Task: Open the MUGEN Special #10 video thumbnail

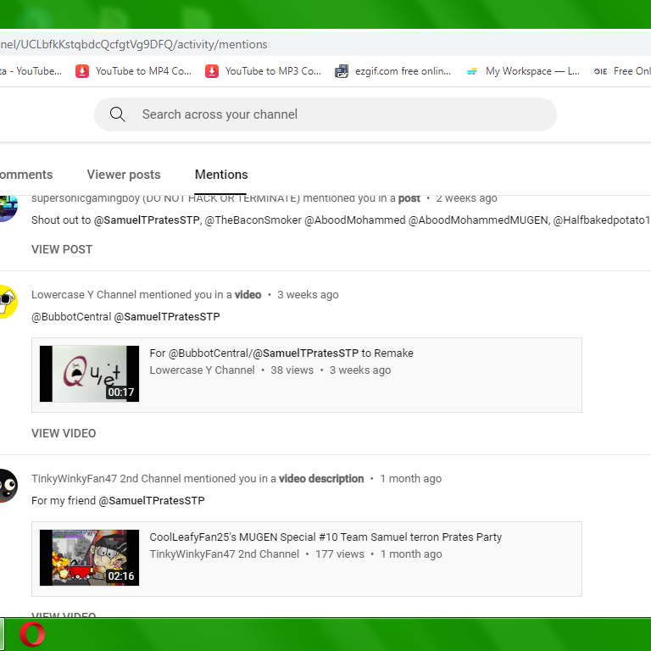Action: [x=89, y=558]
